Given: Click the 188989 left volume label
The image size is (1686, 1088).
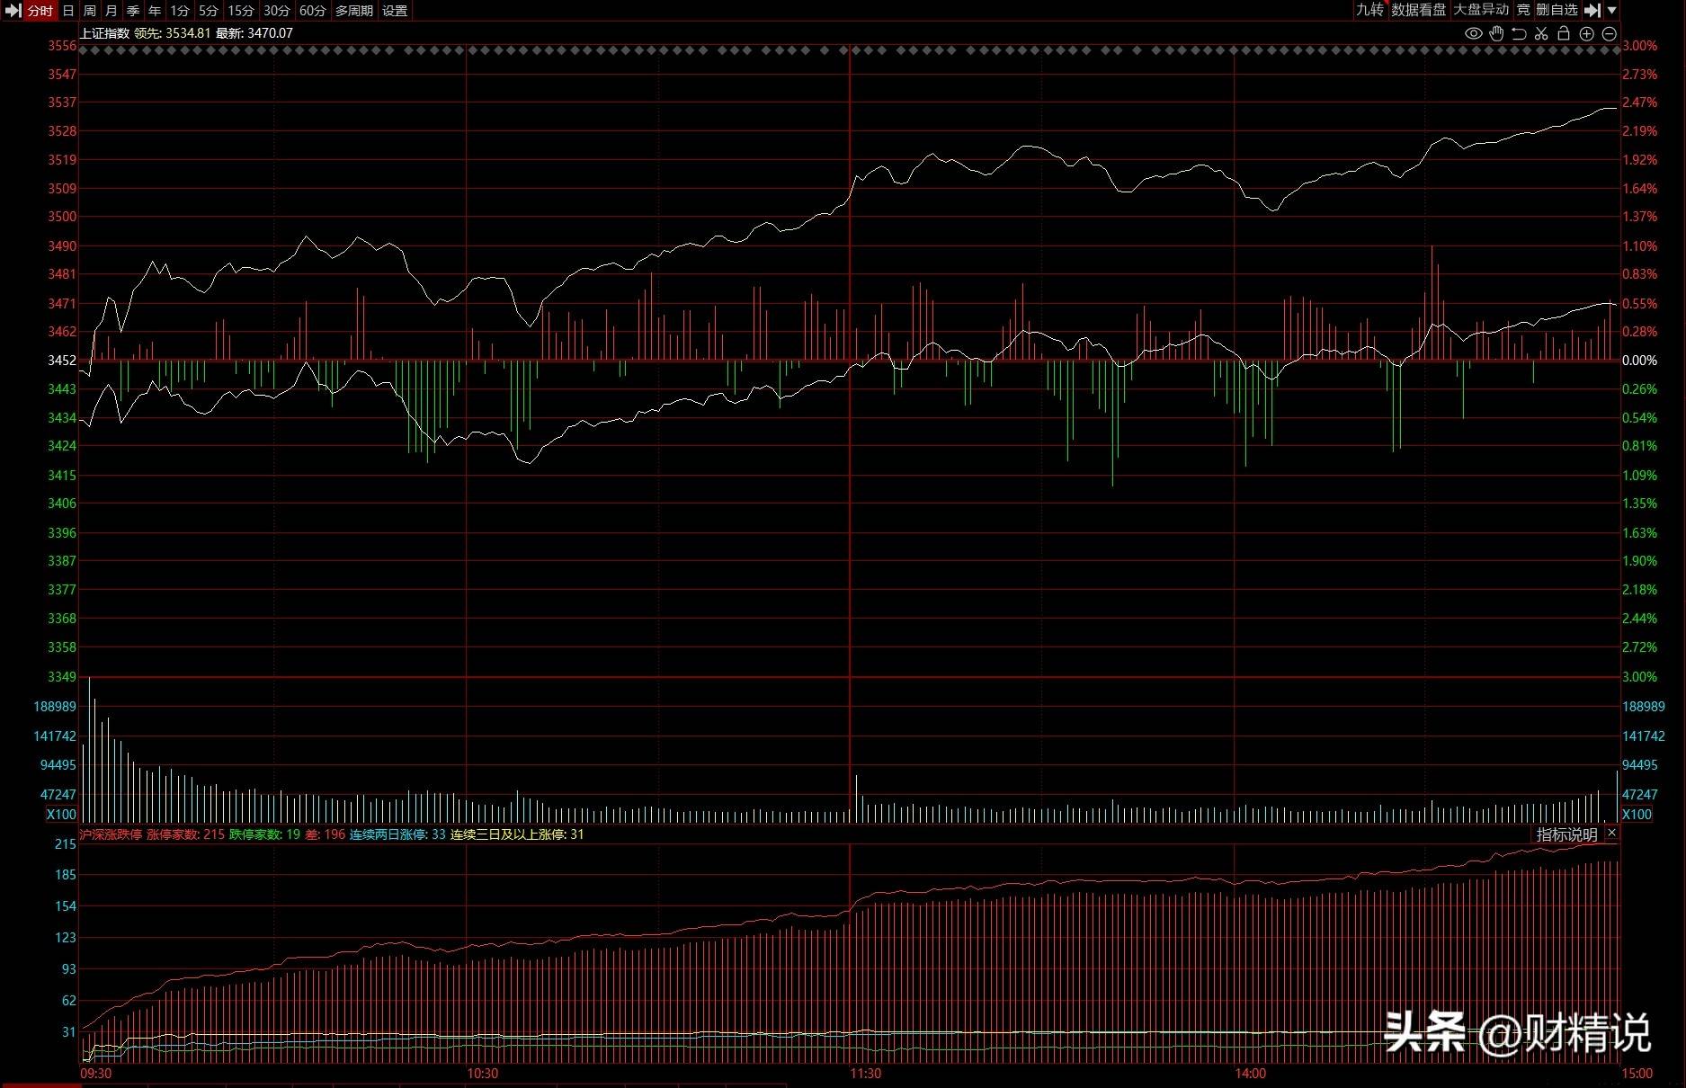Looking at the screenshot, I should [x=55, y=707].
